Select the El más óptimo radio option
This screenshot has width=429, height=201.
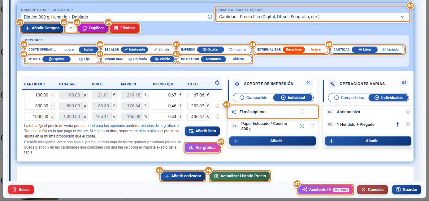point(302,112)
